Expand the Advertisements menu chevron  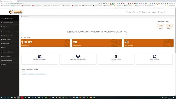tap(17, 31)
